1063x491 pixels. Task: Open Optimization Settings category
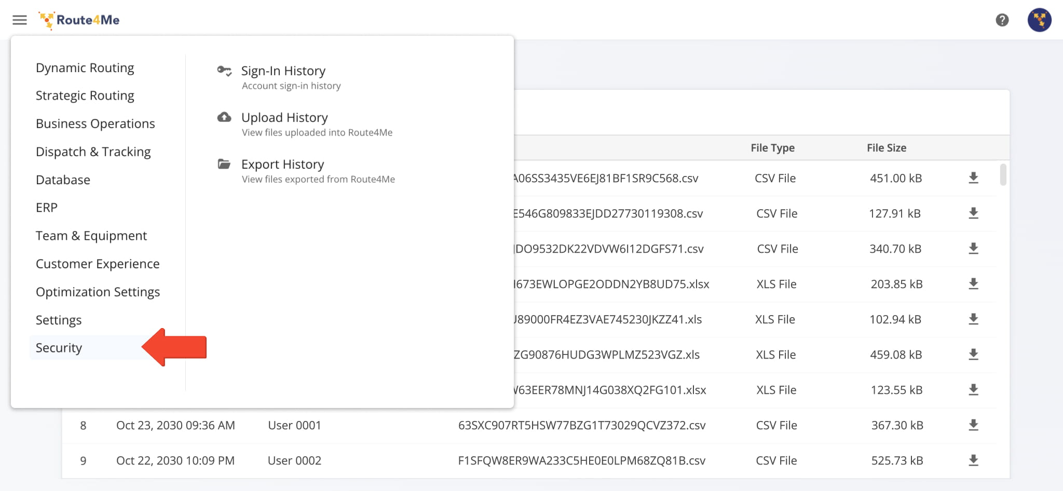point(98,292)
